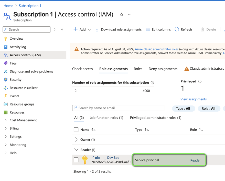Expand Cost Management in sidebar
225x181 pixels.
(x=23, y=120)
